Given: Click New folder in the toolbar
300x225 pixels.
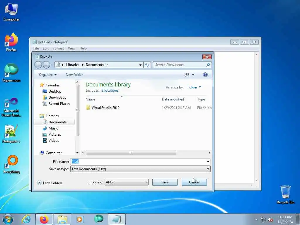Looking at the screenshot, I should pyautogui.click(x=74, y=75).
